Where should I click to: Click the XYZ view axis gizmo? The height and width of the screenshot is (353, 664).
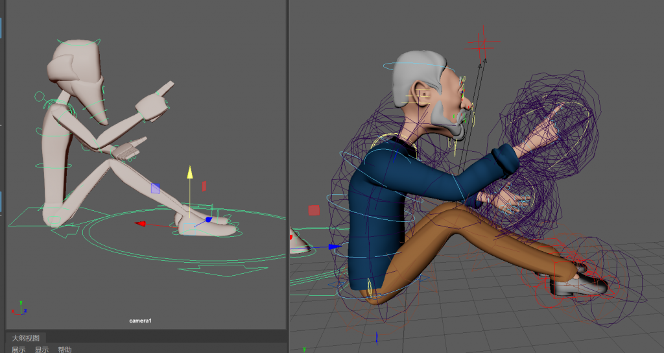point(20,308)
